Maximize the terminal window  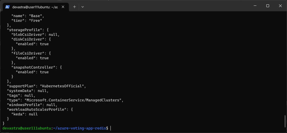(268, 6)
